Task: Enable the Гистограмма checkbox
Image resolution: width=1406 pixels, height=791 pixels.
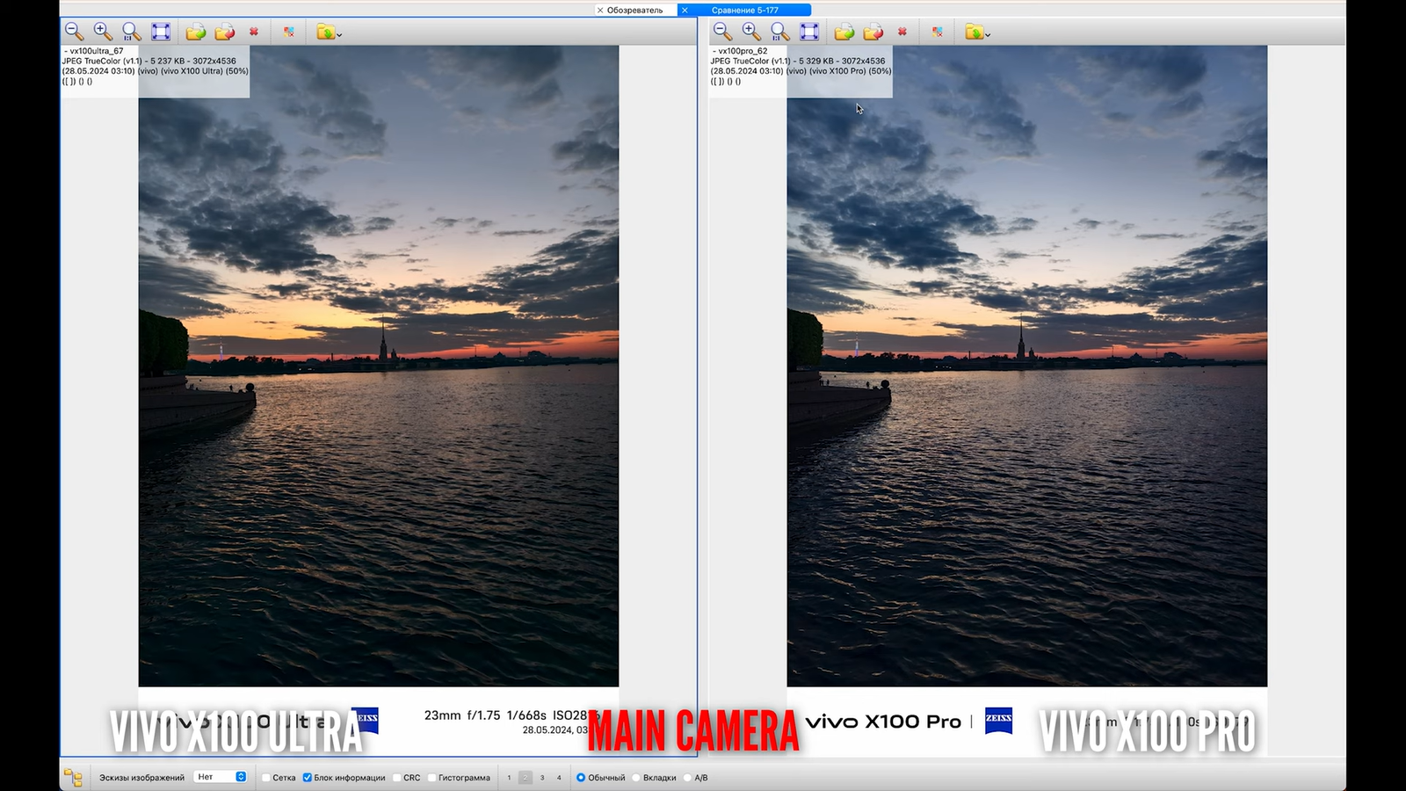Action: (432, 778)
